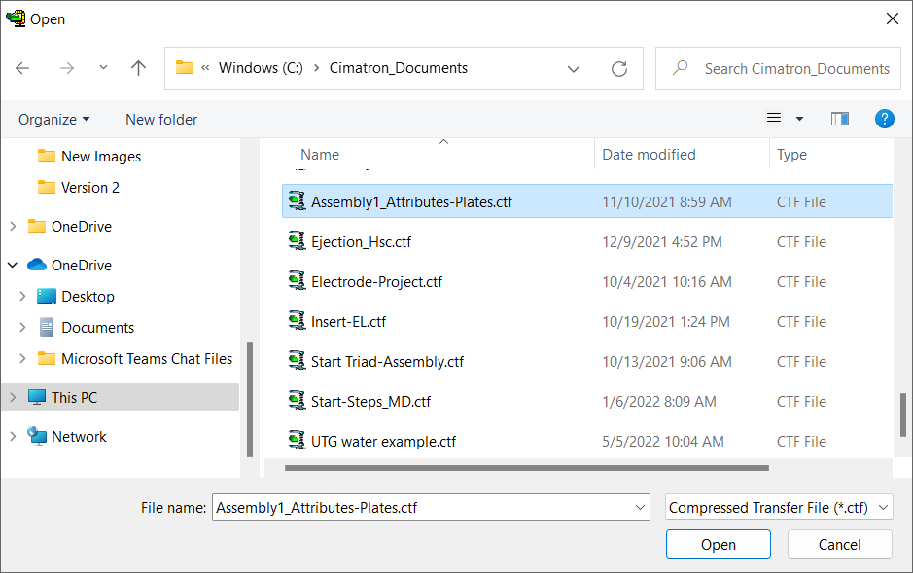Collapse the OneDrive cloud tree node
This screenshot has width=913, height=573.
[x=13, y=265]
